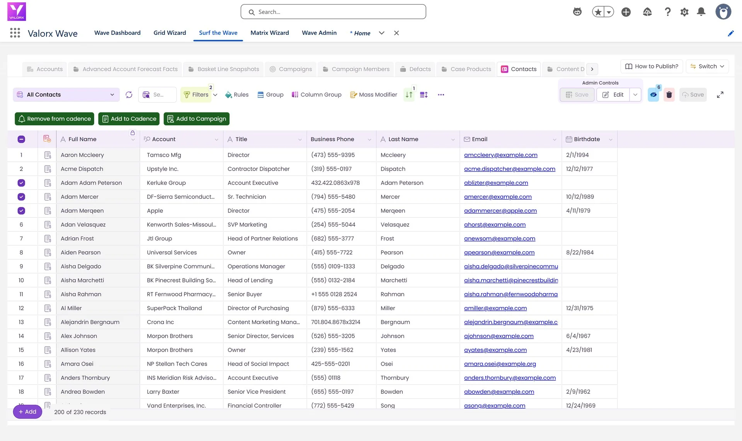The width and height of the screenshot is (742, 441).
Task: Open the Account column header menu
Action: coord(216,140)
